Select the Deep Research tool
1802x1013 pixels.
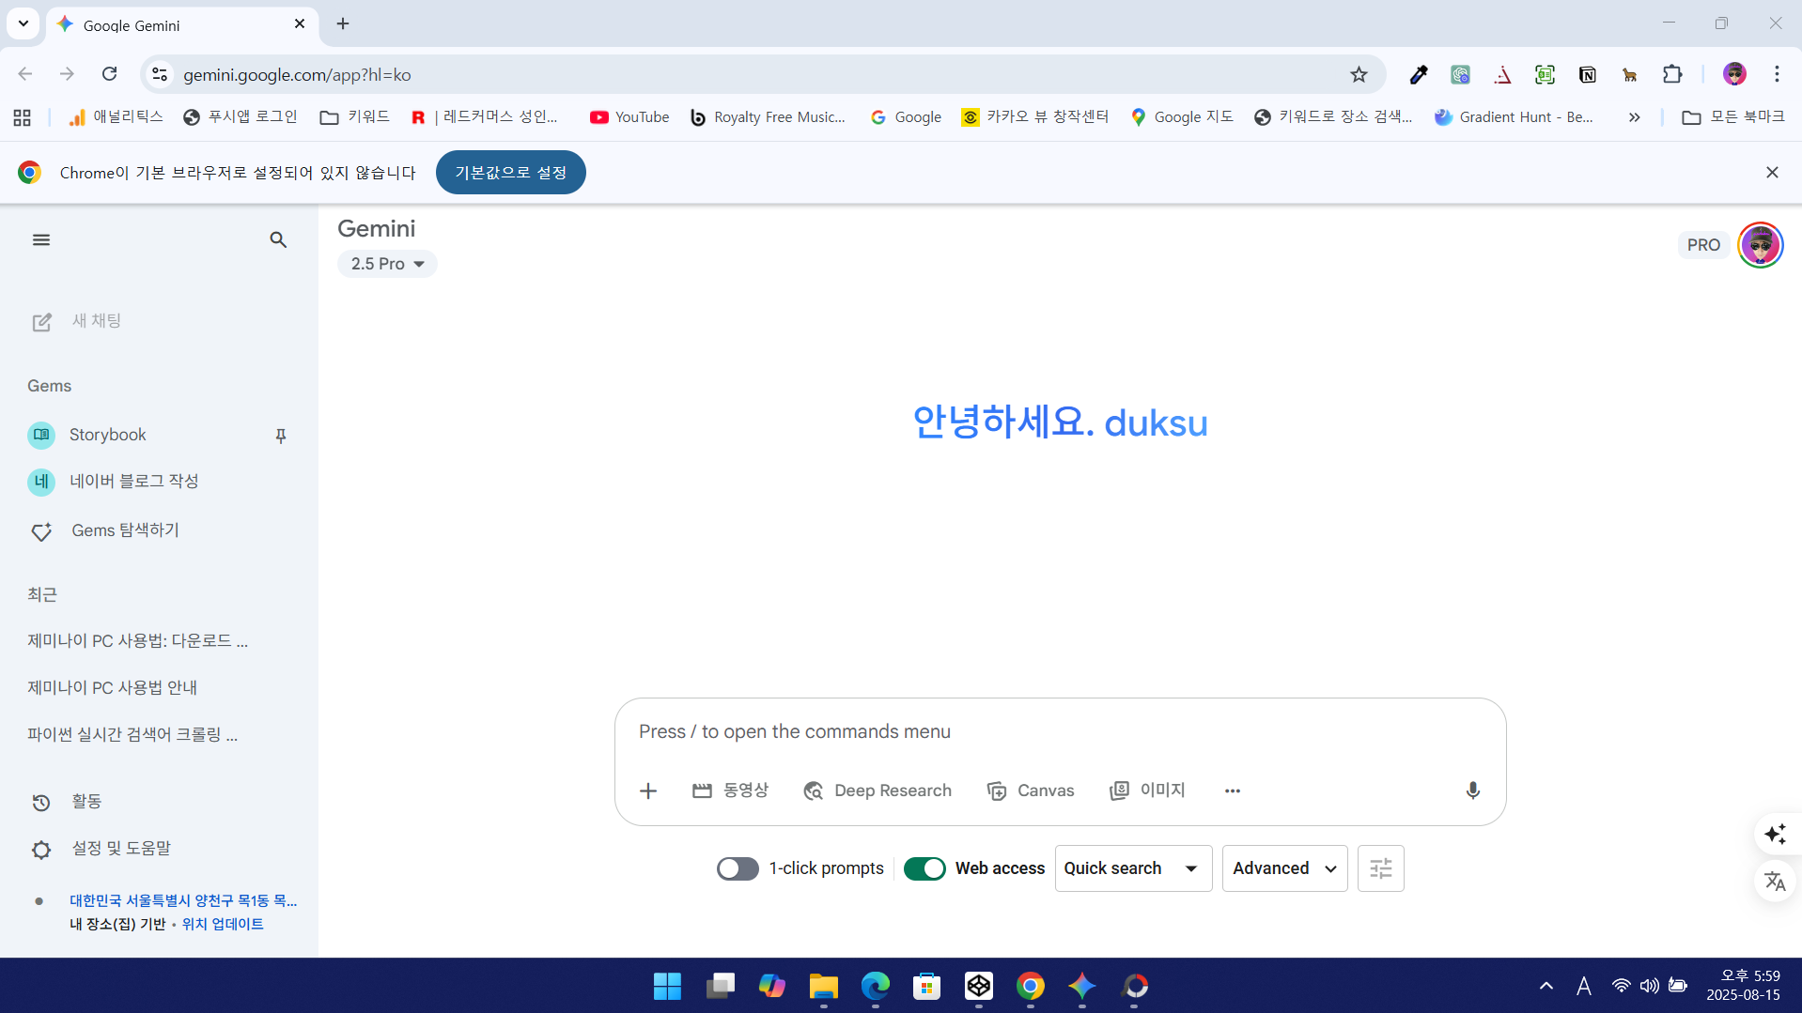878,790
